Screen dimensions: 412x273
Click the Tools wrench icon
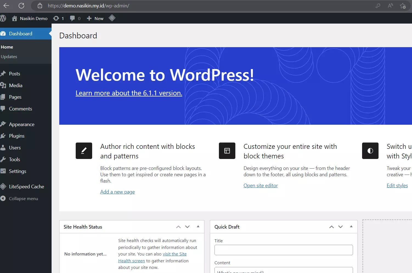click(x=3, y=159)
